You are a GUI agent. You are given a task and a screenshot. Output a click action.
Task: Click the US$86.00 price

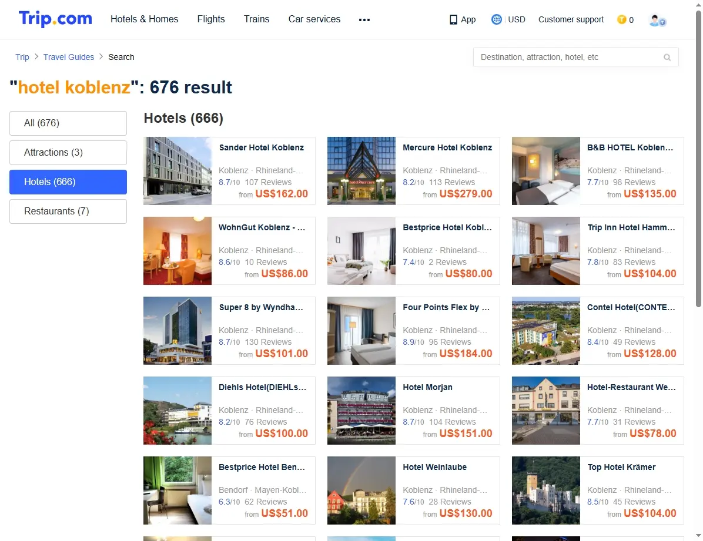pos(284,273)
